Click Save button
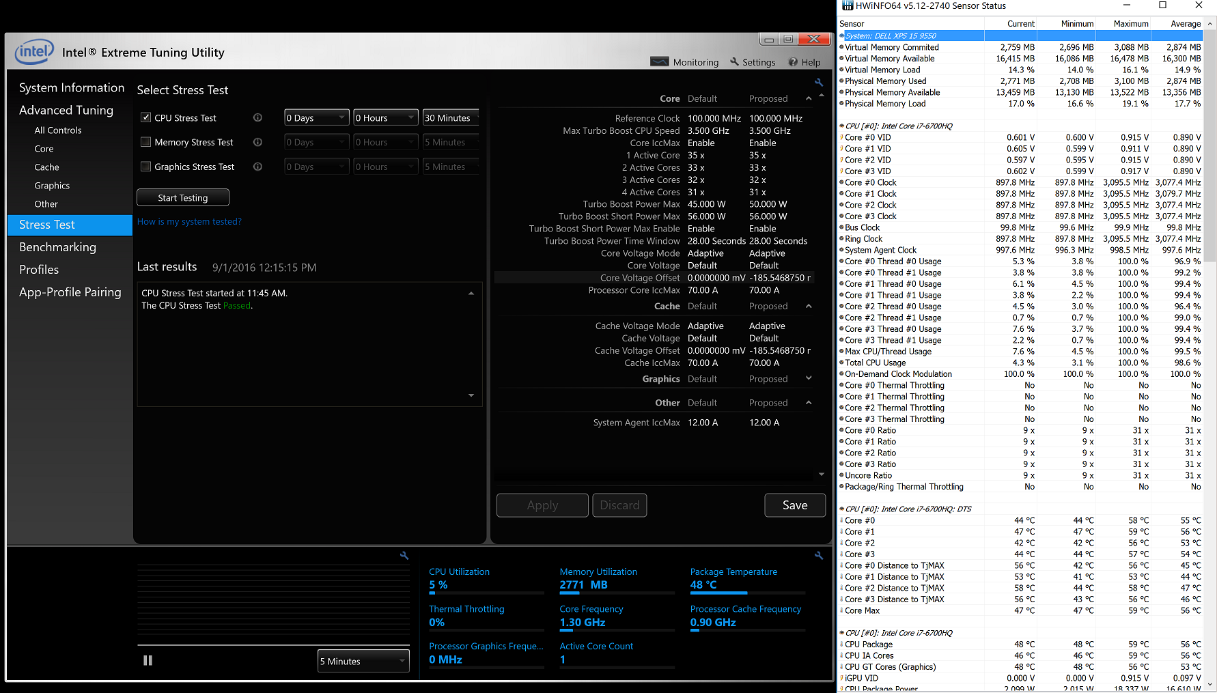This screenshot has height=693, width=1217. point(795,505)
